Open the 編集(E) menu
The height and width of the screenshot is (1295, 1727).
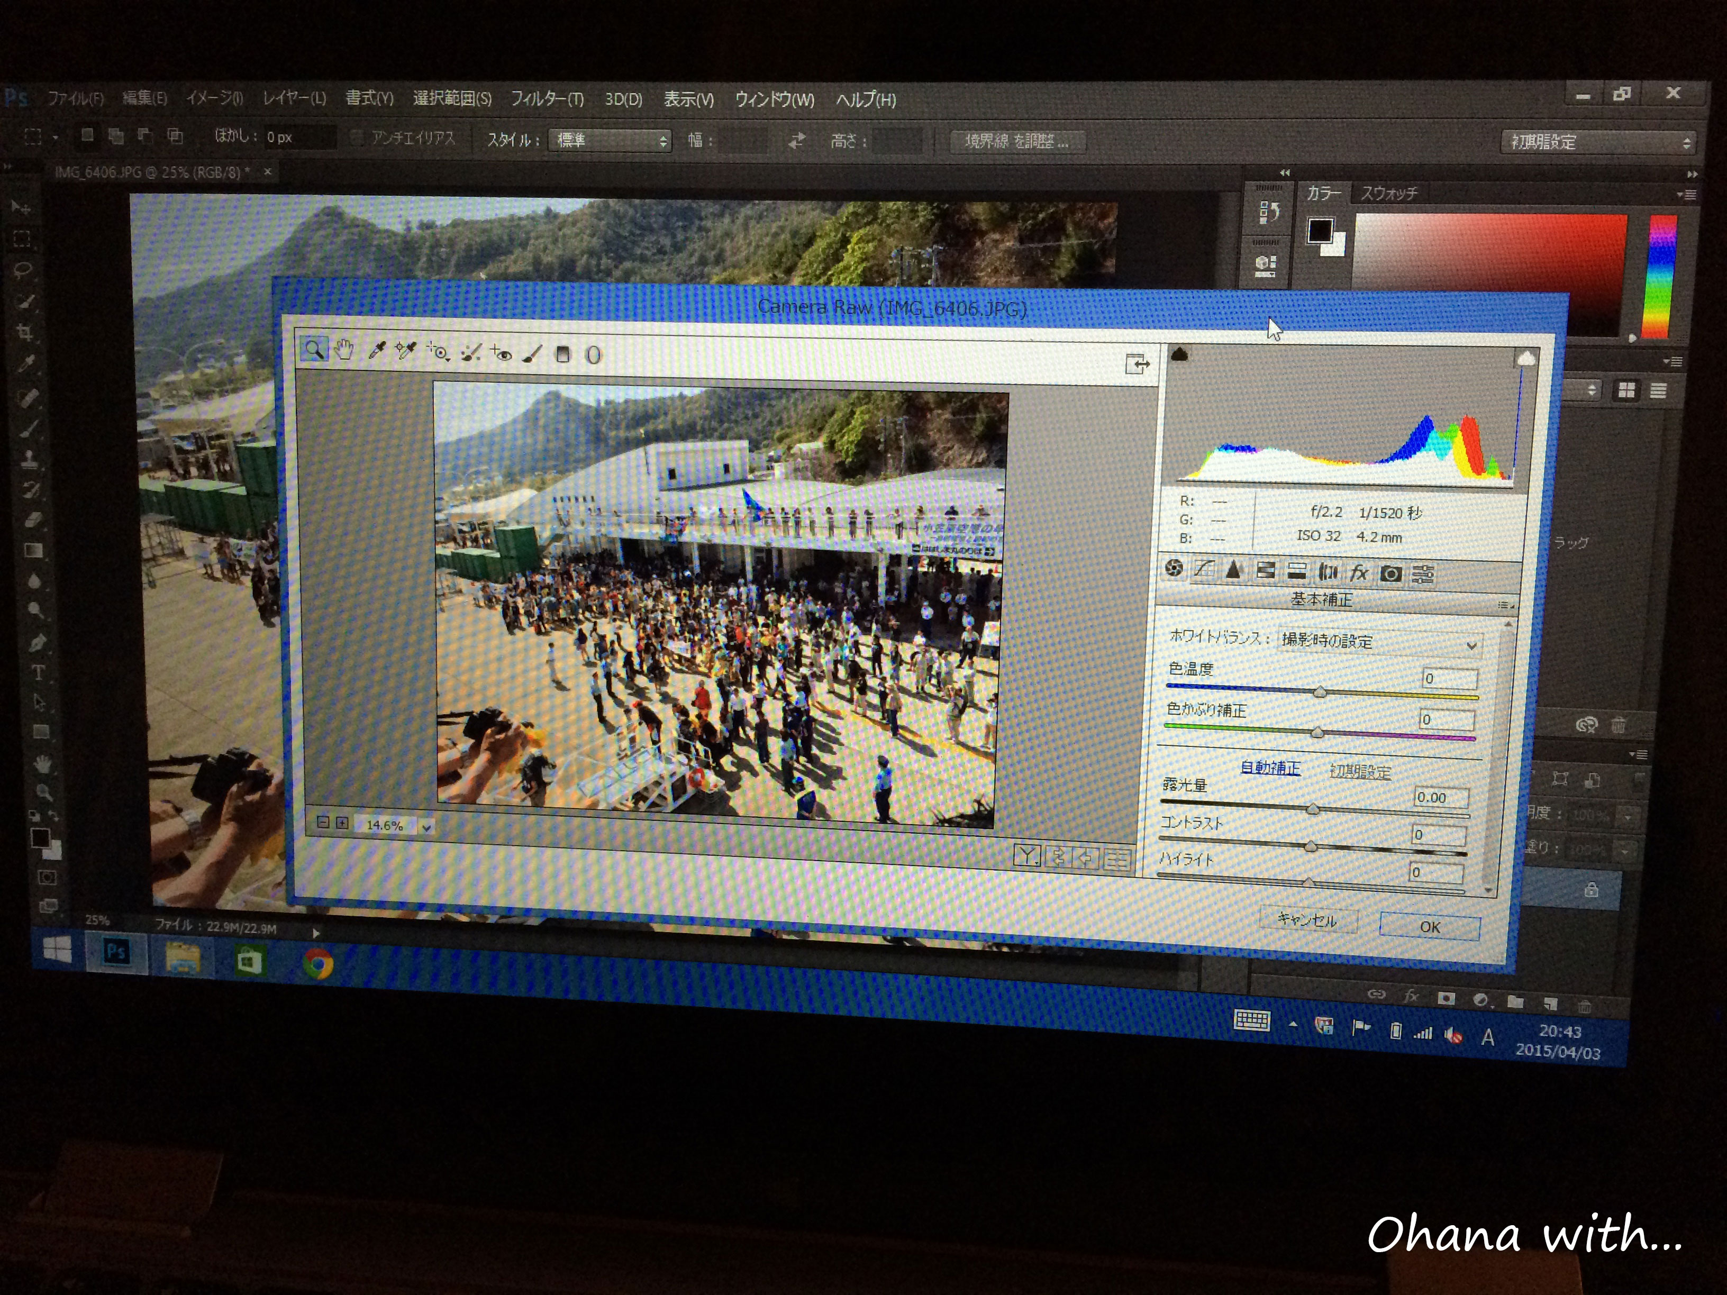144,98
